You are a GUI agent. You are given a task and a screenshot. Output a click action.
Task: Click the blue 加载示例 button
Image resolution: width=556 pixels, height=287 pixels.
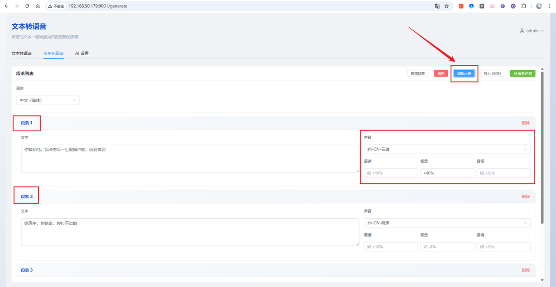point(464,73)
